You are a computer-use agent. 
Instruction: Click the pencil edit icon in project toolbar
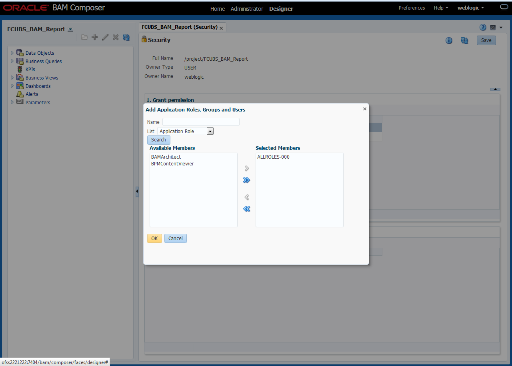pyautogui.click(x=105, y=37)
